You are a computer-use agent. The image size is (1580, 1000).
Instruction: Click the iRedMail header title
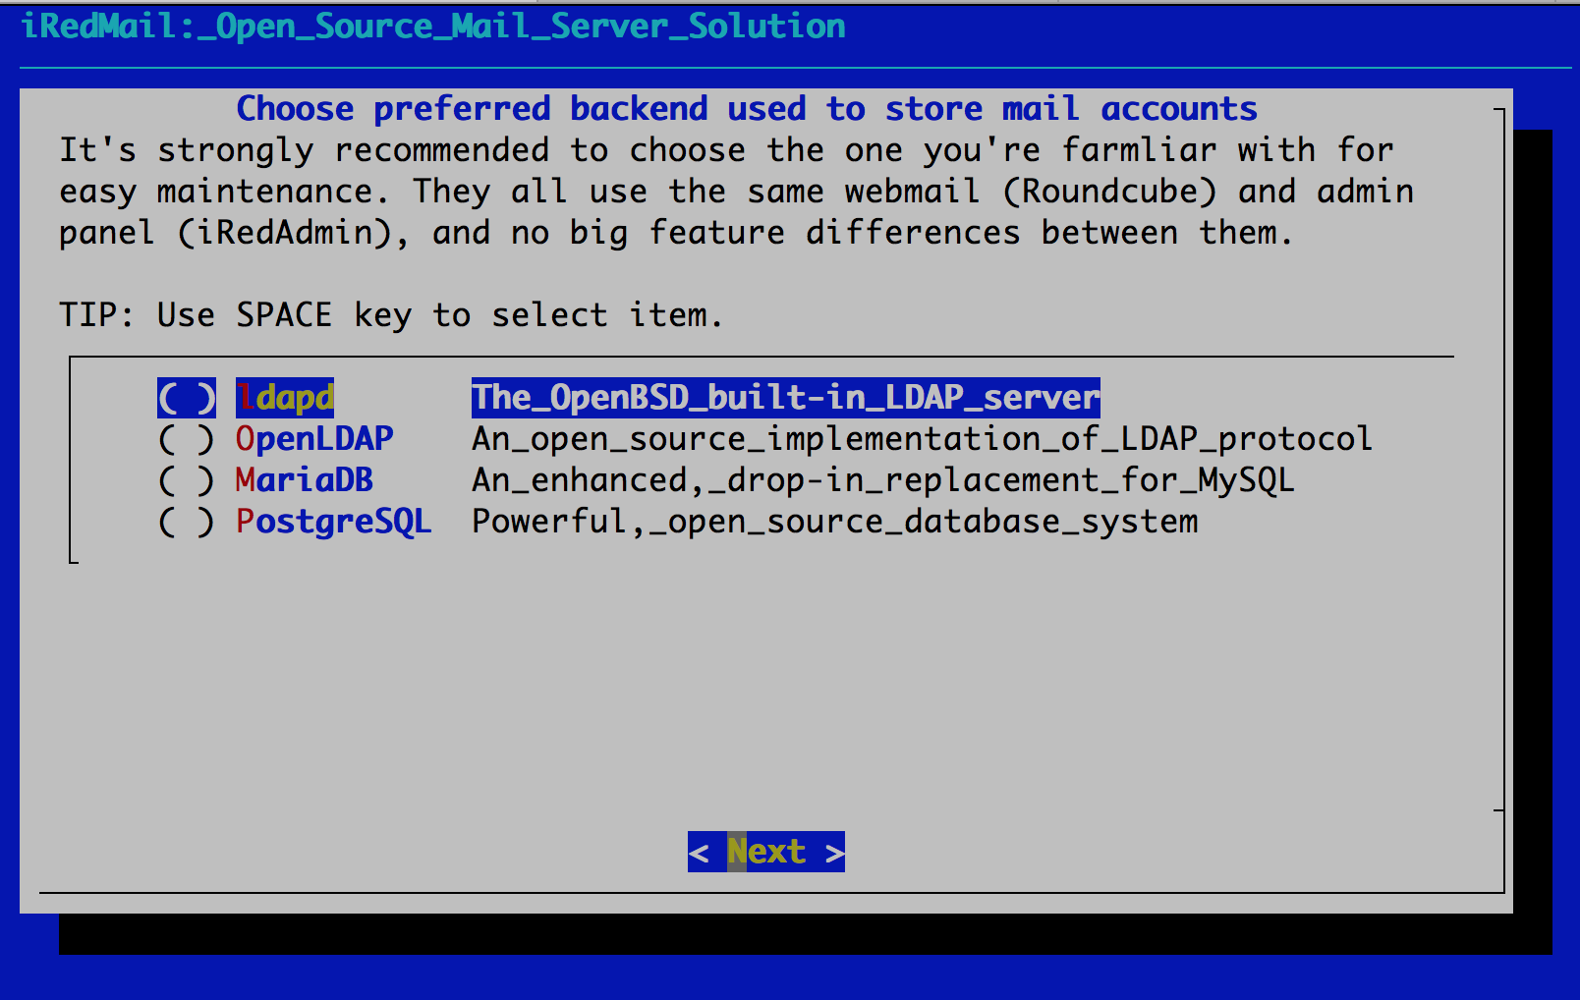433,27
